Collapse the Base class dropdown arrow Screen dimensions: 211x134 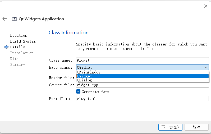[206, 67]
